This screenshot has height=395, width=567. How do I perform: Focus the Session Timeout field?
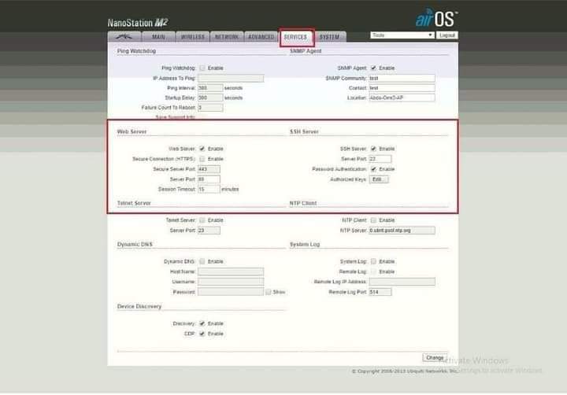[x=209, y=190]
